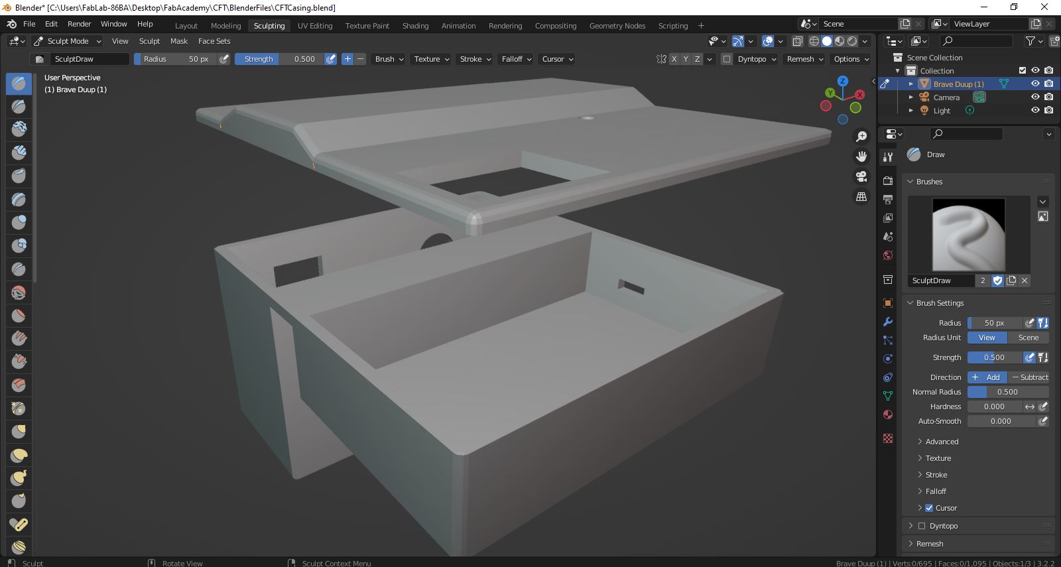Adjust the Hardness slider
Screen dimensions: 1061x567
pyautogui.click(x=995, y=407)
